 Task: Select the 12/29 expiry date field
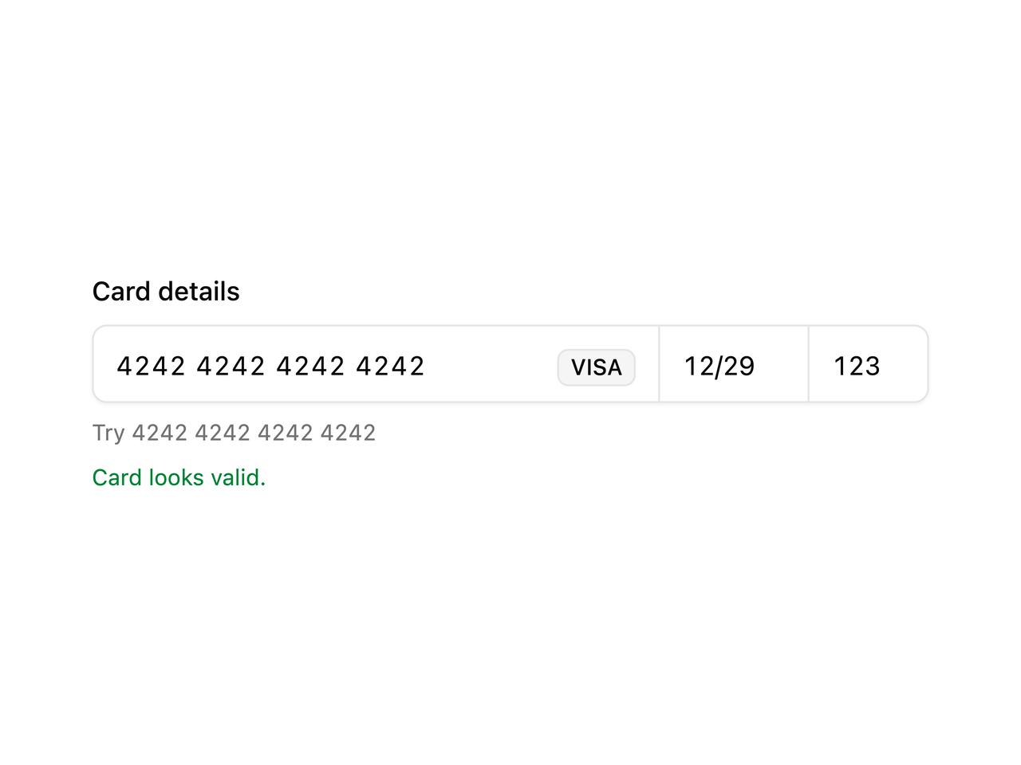734,366
